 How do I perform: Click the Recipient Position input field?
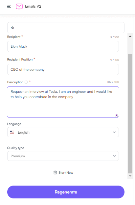63,69
